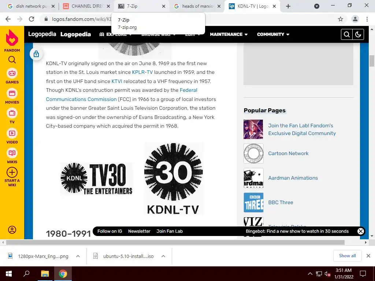Open Windows taskbar search
Viewport: 375px width, 281px height.
click(x=26, y=274)
